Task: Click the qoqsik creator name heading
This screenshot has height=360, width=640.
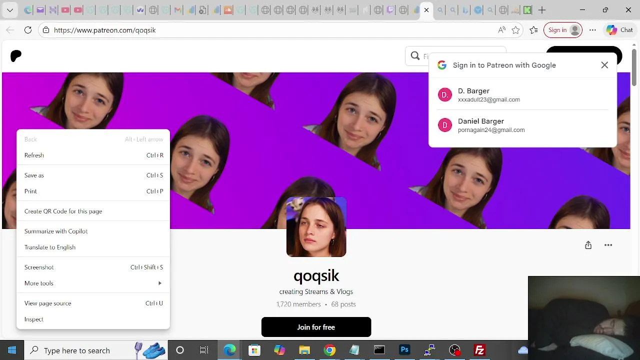Action: click(x=316, y=275)
